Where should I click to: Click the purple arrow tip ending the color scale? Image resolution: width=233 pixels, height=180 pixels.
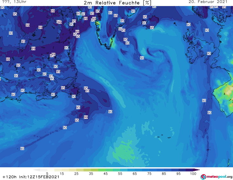click(196, 170)
